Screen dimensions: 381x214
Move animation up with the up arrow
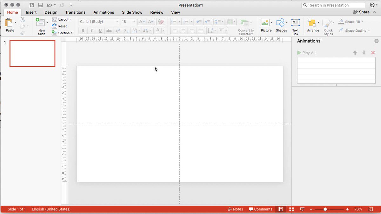pos(355,53)
